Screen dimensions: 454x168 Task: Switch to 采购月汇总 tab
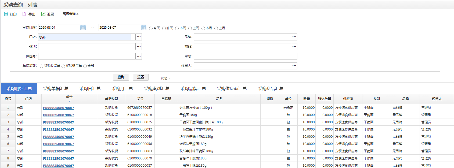[122, 88]
